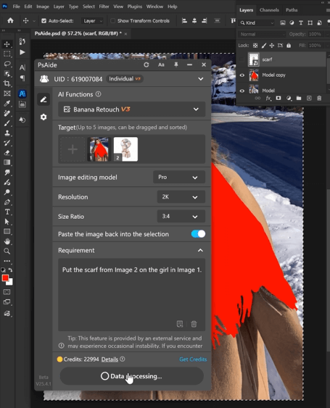The width and height of the screenshot is (330, 408).
Task: Toggle Paste the image back into selection
Action: coord(198,234)
